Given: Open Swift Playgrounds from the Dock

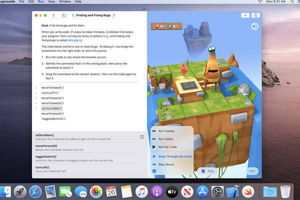Looking at the screenshot, I should tap(249, 191).
